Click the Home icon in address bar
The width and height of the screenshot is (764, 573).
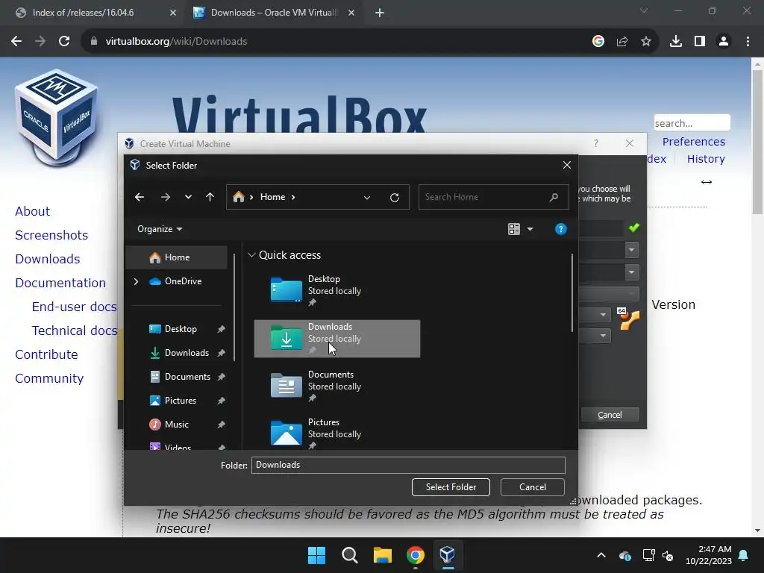click(238, 197)
